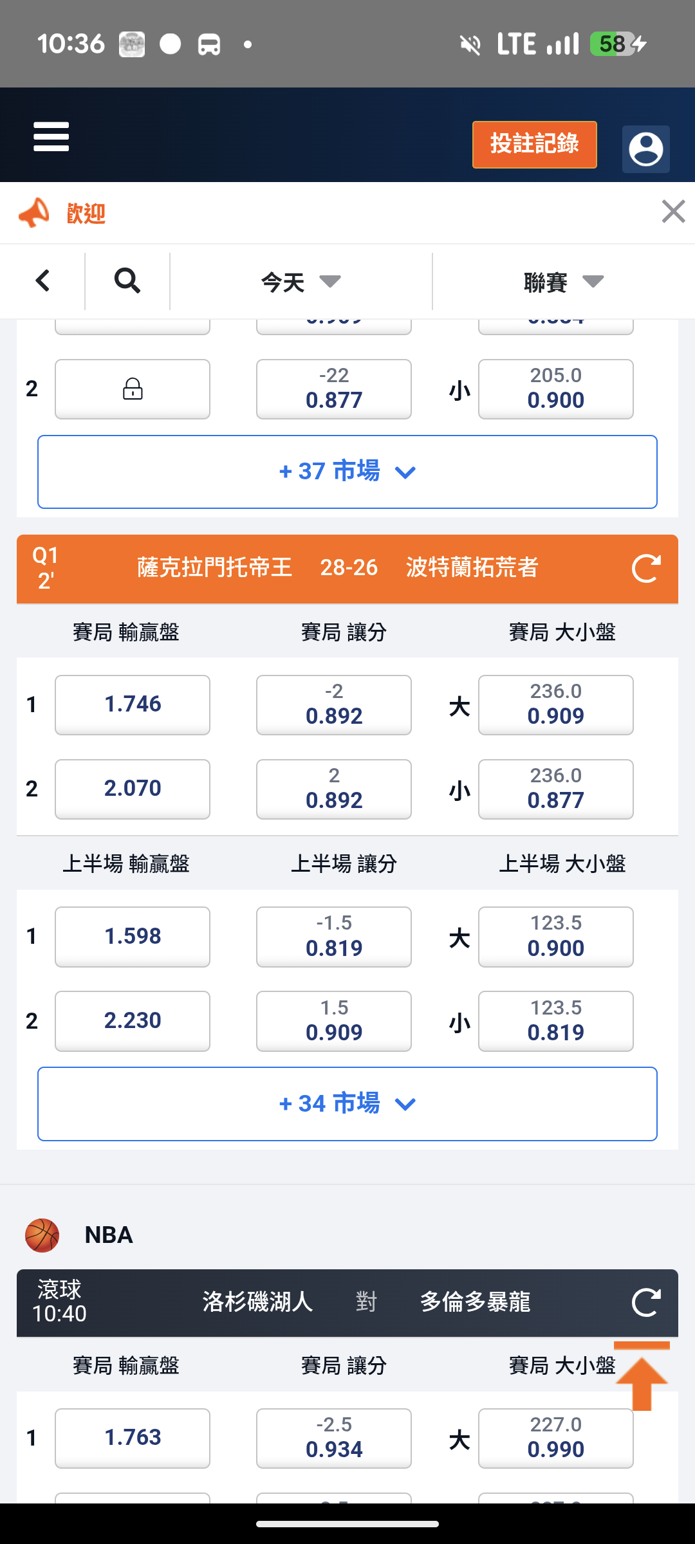Click the megaphone announcement icon

(x=34, y=213)
